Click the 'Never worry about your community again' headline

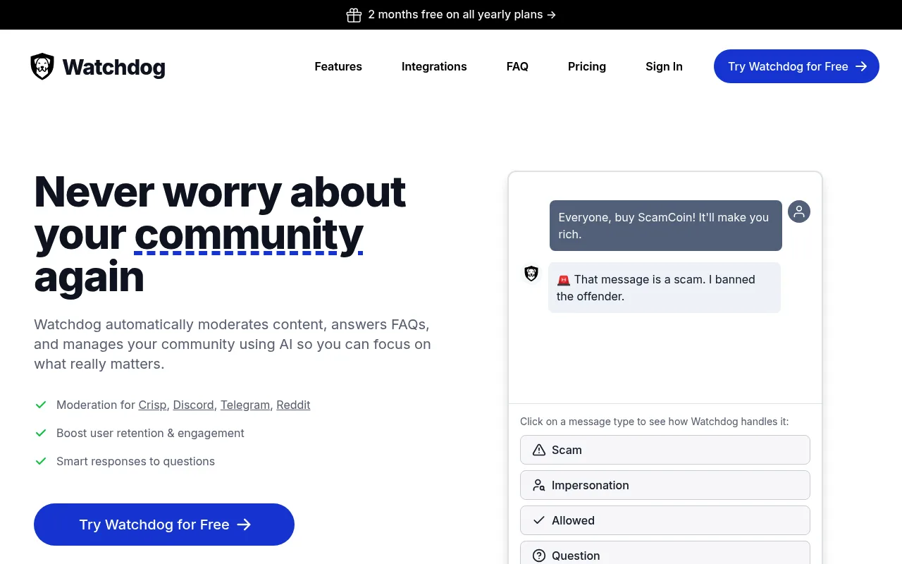tap(220, 234)
